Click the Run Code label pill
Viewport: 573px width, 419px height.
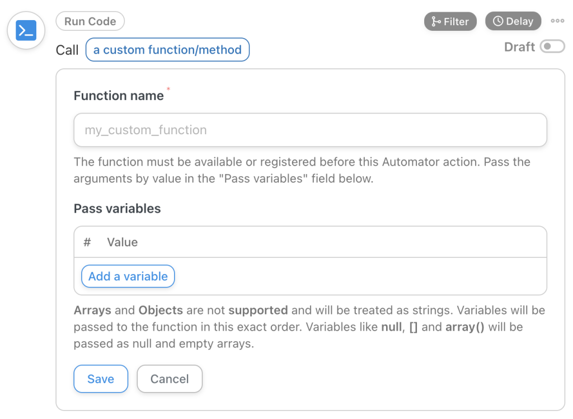[90, 21]
